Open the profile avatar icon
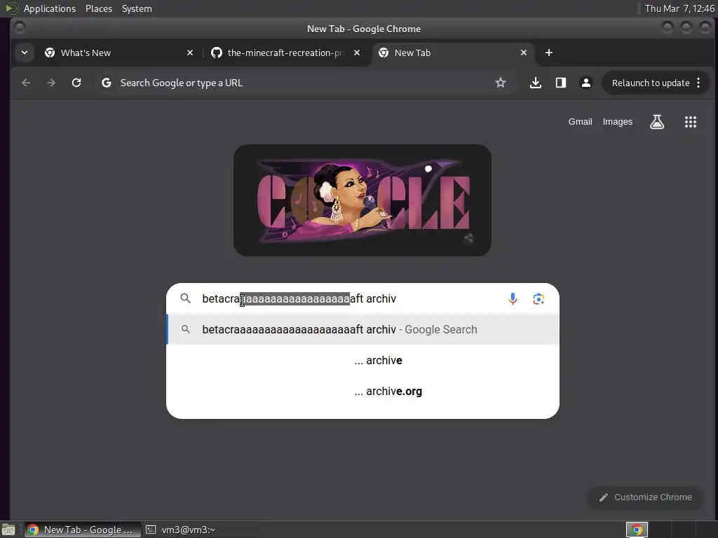The image size is (718, 538). (x=585, y=83)
